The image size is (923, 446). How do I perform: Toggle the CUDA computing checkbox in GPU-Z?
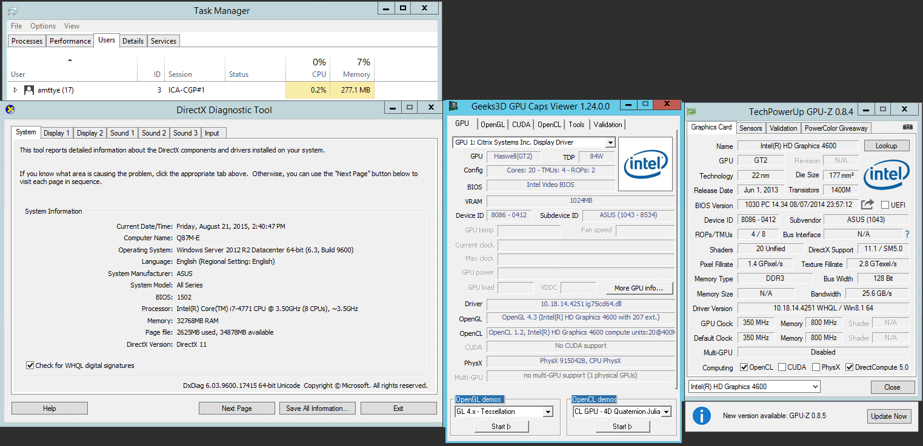click(x=782, y=367)
